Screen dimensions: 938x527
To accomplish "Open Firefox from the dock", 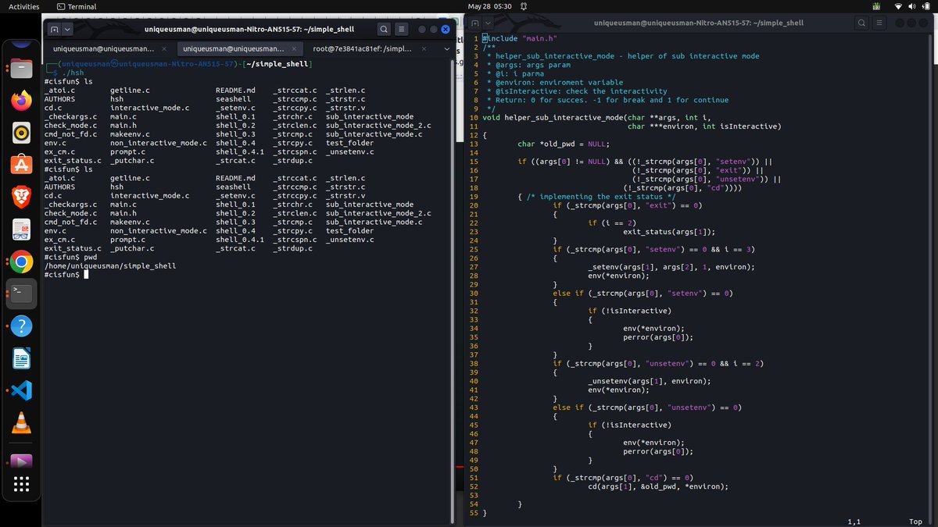I will click(21, 101).
